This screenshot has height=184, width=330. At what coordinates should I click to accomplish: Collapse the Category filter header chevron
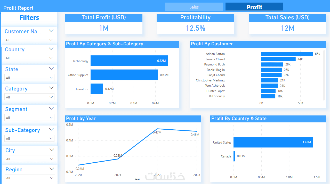[51, 88]
